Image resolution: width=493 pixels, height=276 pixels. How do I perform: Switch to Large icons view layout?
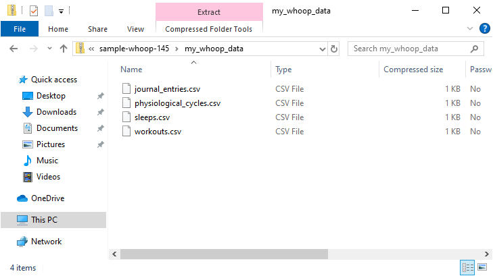click(482, 267)
